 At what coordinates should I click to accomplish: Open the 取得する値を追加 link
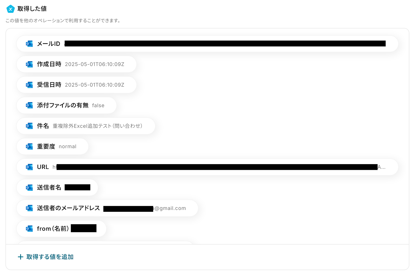coord(50,257)
